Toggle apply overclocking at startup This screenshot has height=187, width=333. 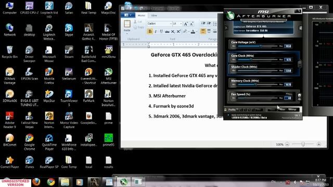pos(228,115)
